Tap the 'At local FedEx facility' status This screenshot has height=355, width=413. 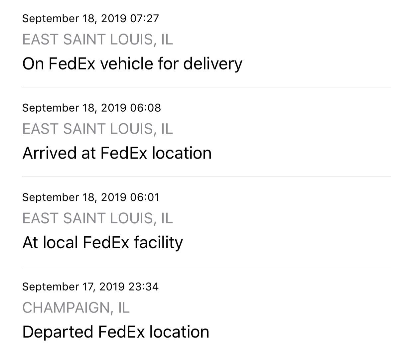coord(103,242)
